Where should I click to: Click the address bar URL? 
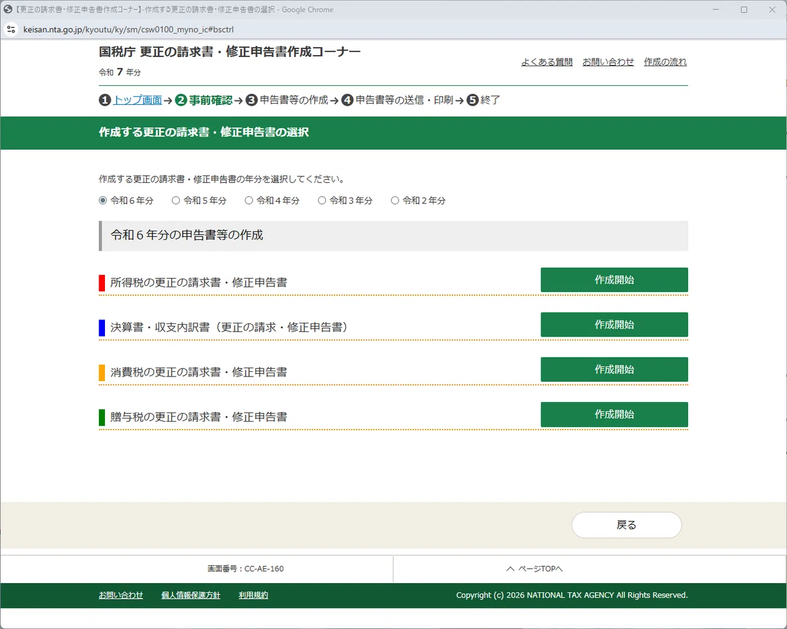pyautogui.click(x=129, y=30)
